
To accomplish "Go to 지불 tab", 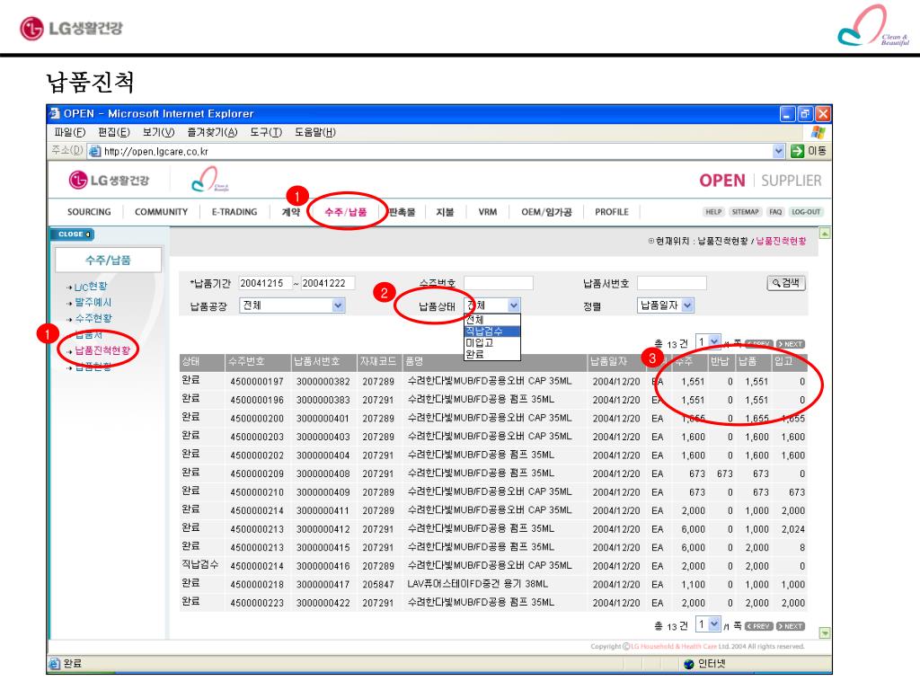I will [445, 212].
